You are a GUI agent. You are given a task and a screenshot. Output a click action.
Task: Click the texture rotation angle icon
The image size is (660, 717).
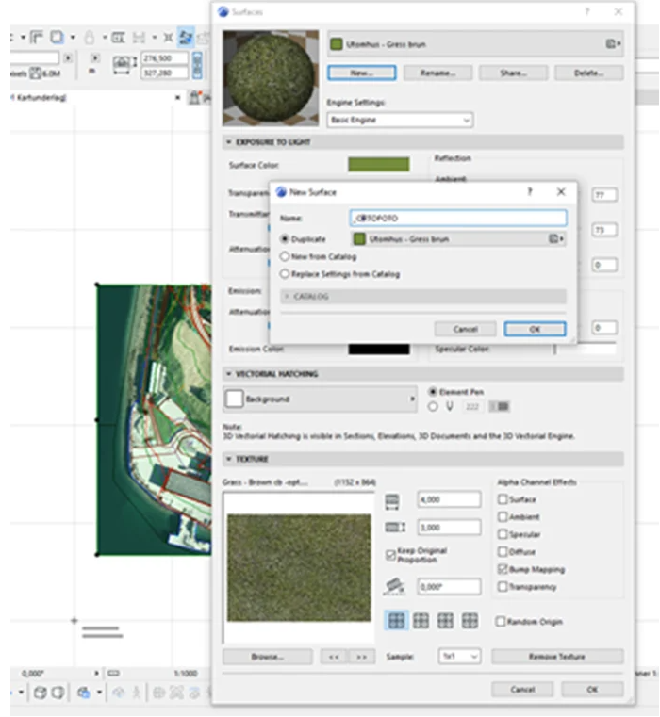[x=395, y=587]
